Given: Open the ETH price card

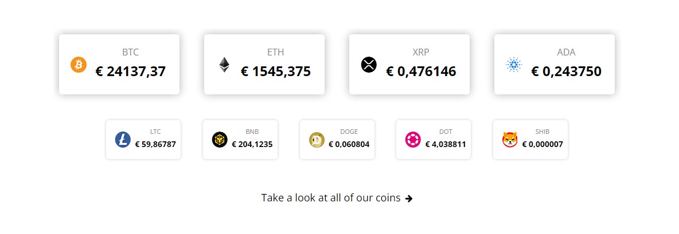Looking at the screenshot, I should pyautogui.click(x=264, y=64).
